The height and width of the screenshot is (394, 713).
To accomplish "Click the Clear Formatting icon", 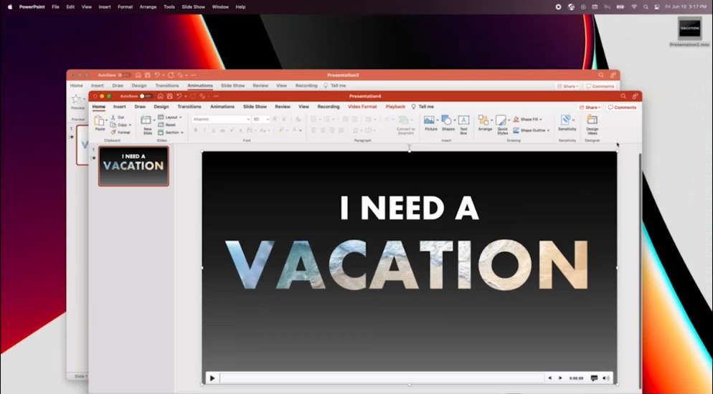I will [x=298, y=120].
